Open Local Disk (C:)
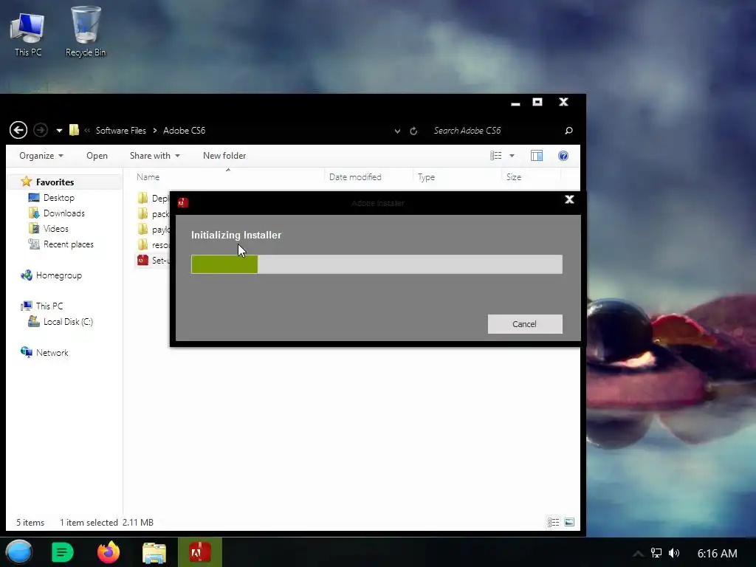 [x=68, y=322]
